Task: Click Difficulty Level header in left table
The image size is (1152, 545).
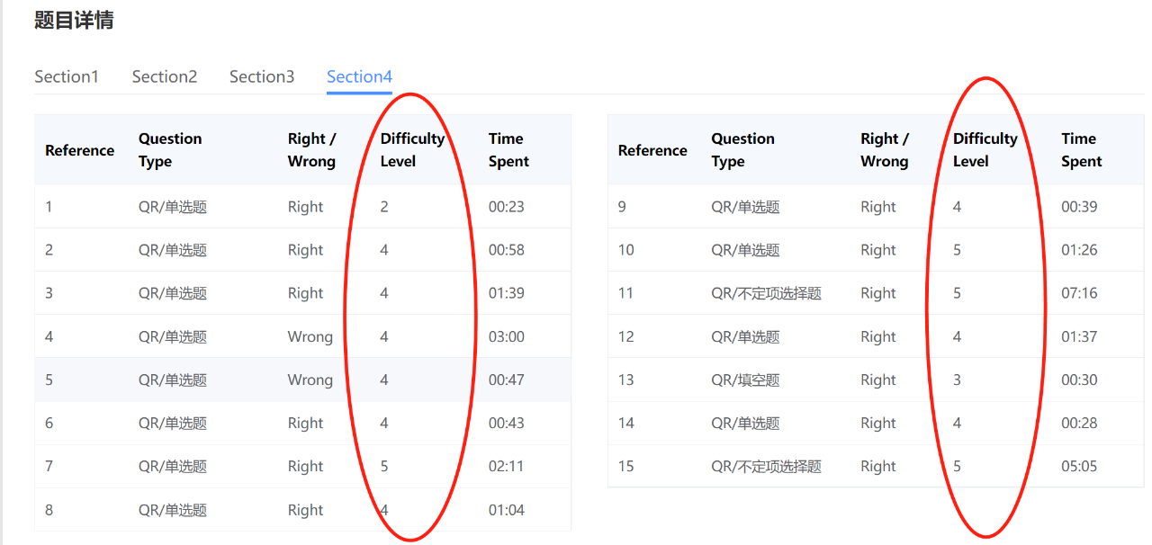Action: (412, 150)
